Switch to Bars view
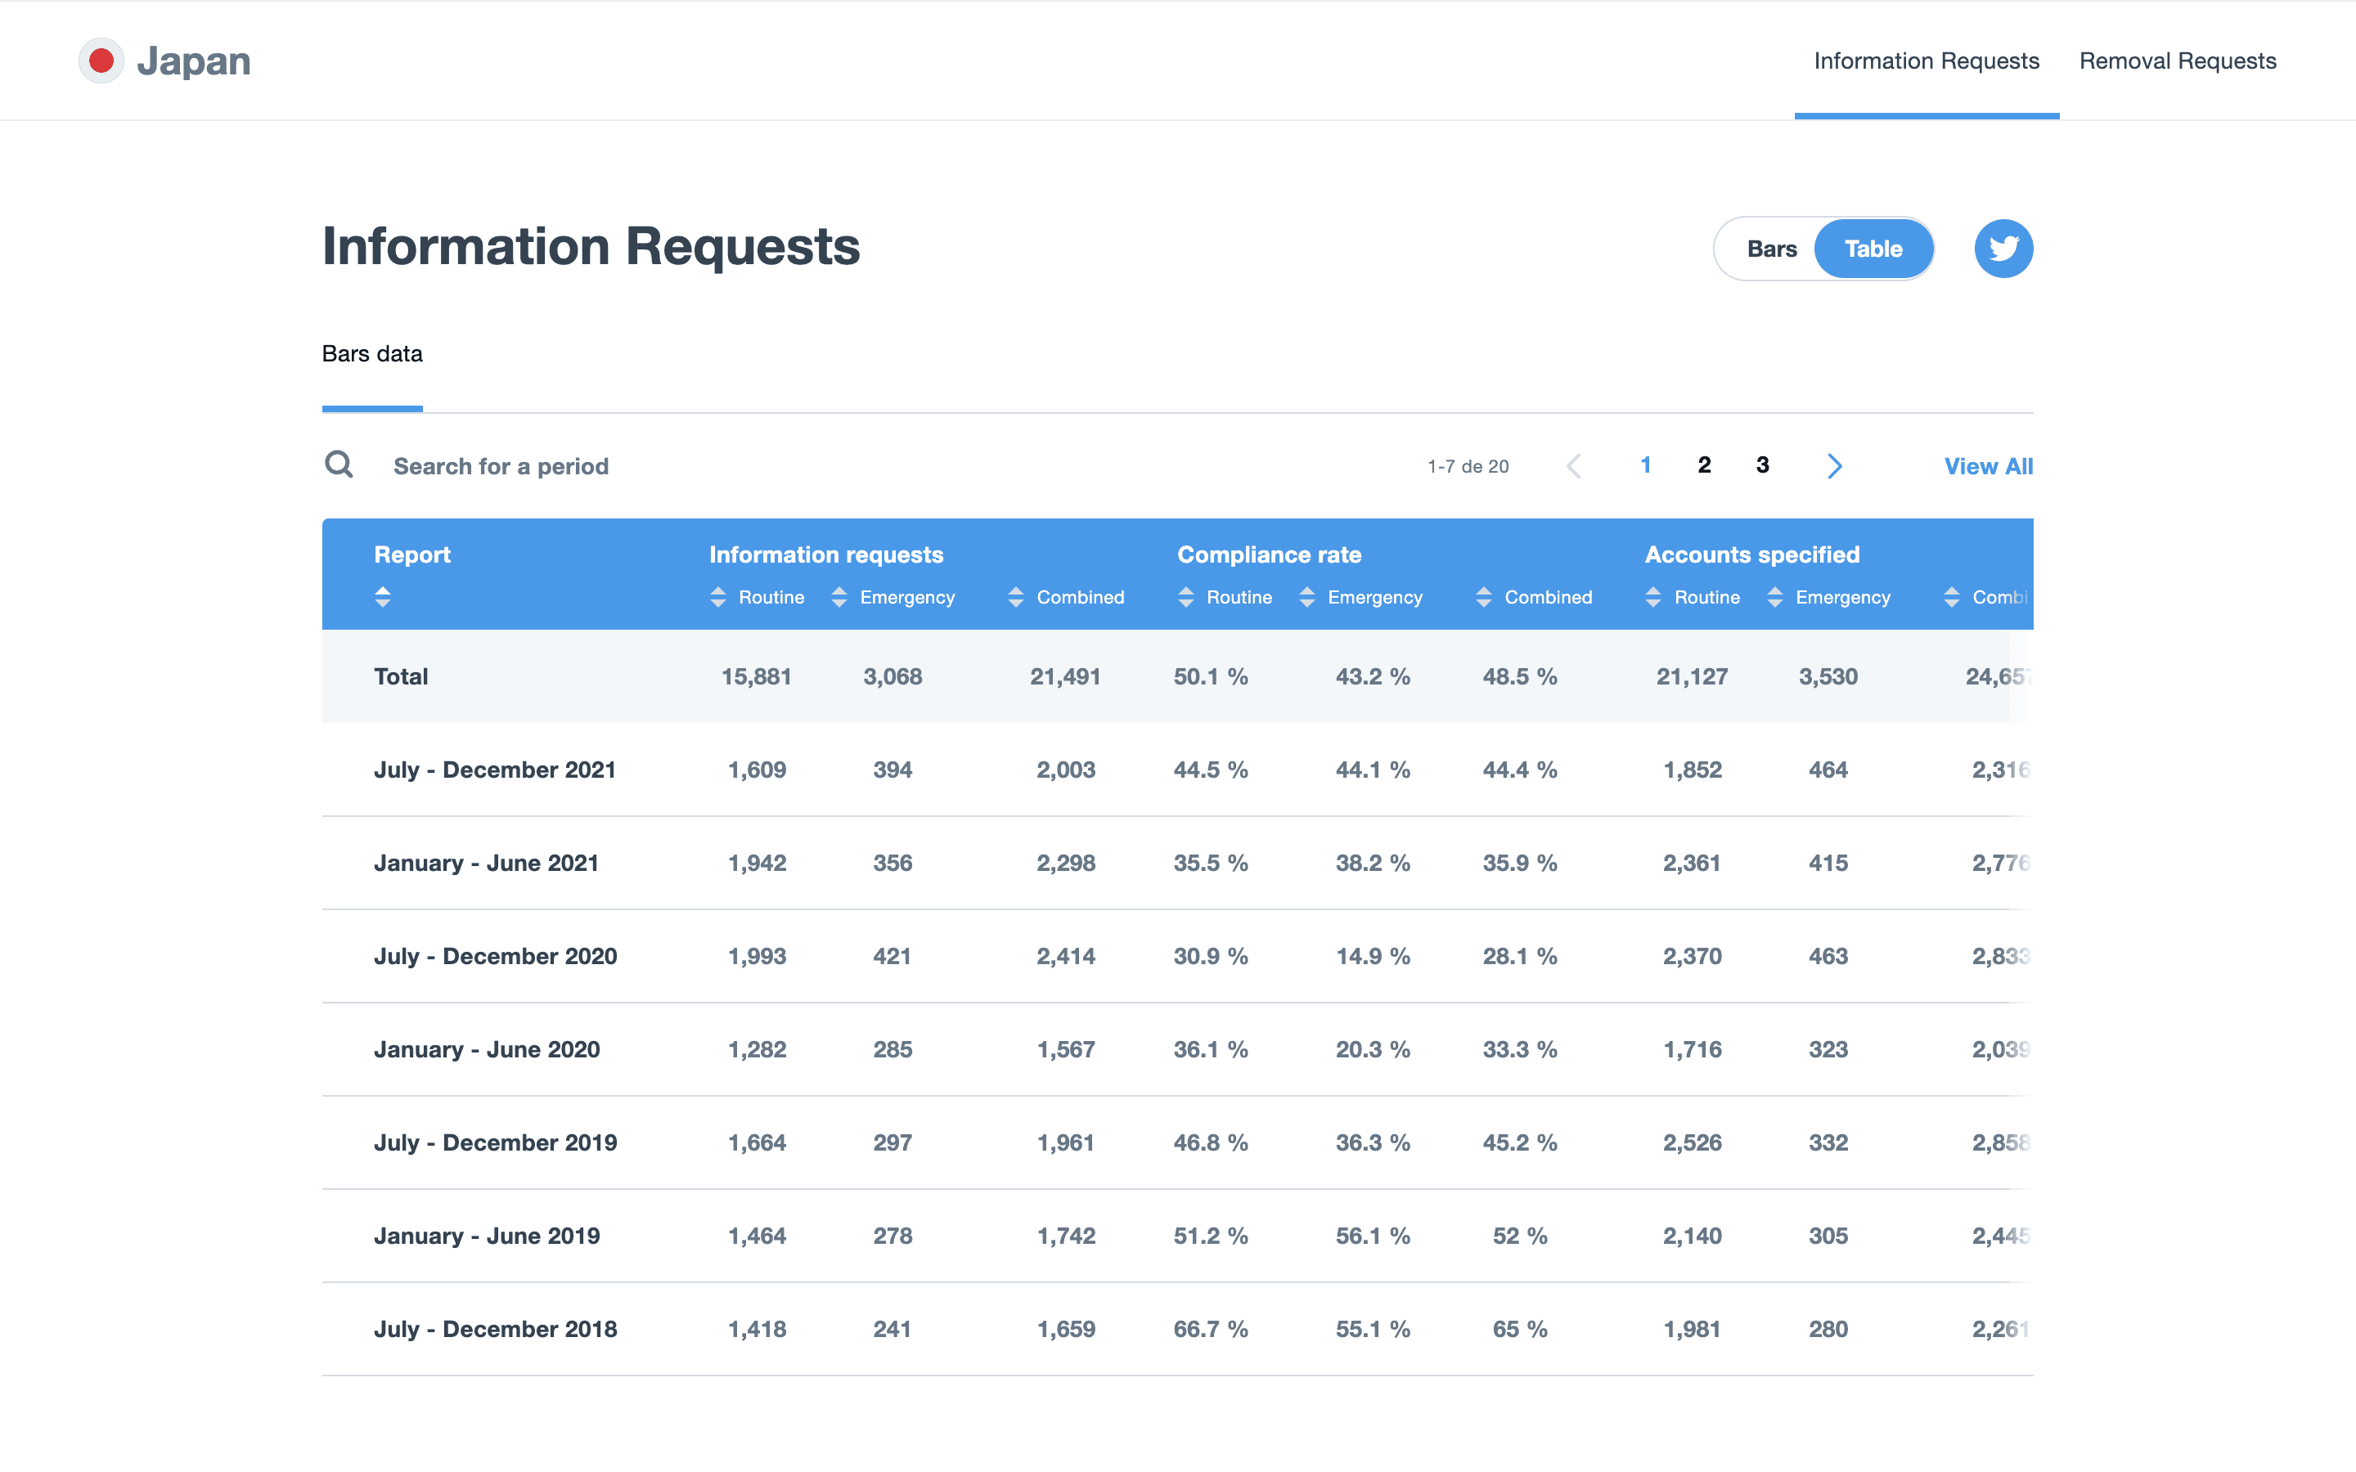Image resolution: width=2356 pixels, height=1472 pixels. click(1770, 249)
